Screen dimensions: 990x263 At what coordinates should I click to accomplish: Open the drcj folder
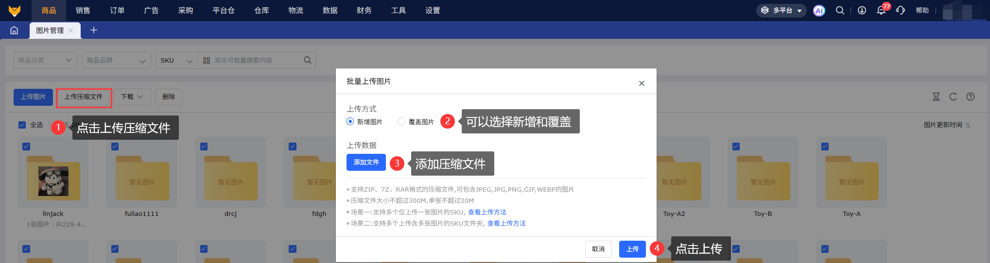pyautogui.click(x=231, y=178)
